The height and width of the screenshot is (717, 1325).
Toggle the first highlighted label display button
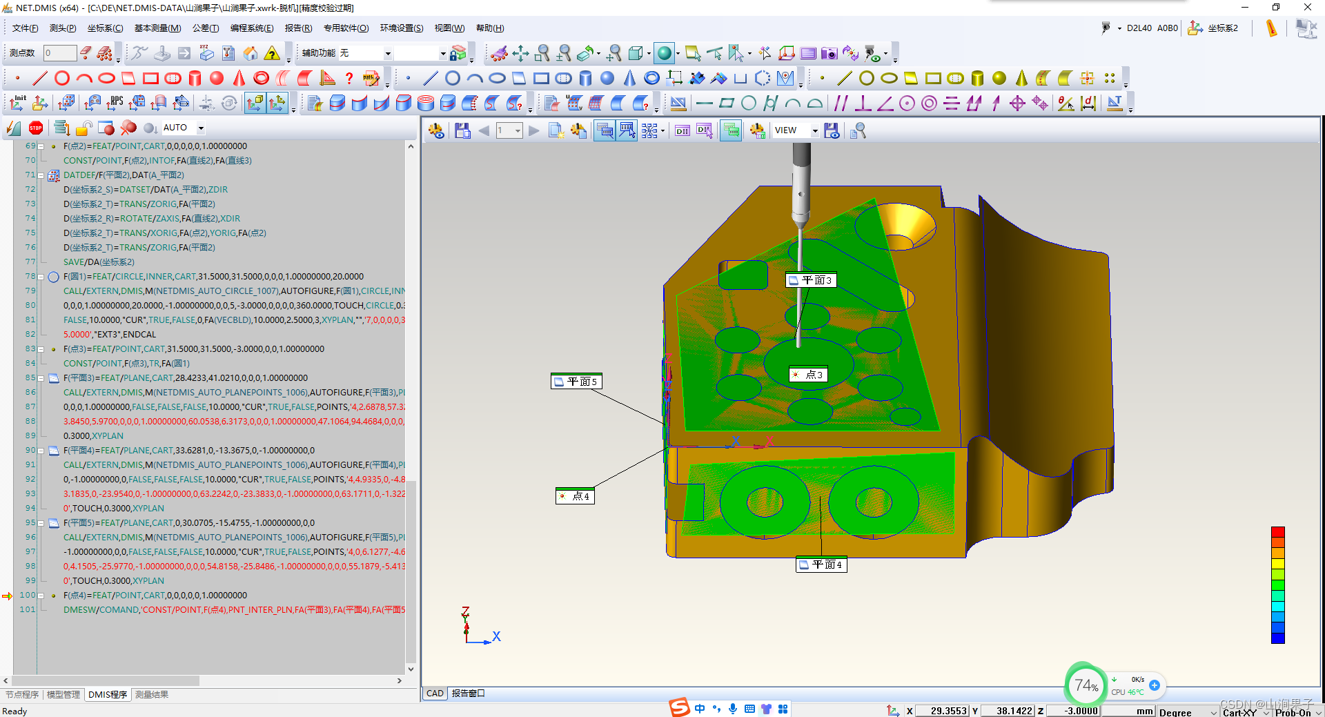pos(605,130)
